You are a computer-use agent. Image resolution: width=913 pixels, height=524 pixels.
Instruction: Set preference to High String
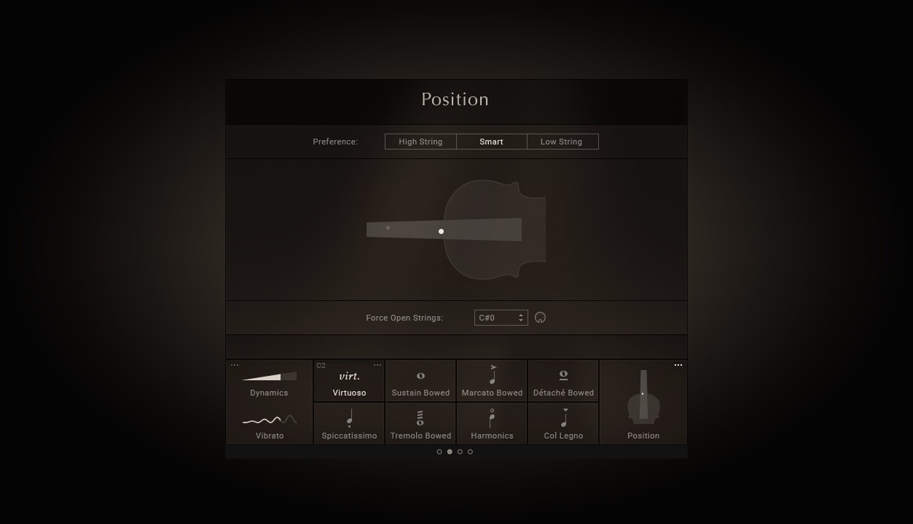click(421, 142)
